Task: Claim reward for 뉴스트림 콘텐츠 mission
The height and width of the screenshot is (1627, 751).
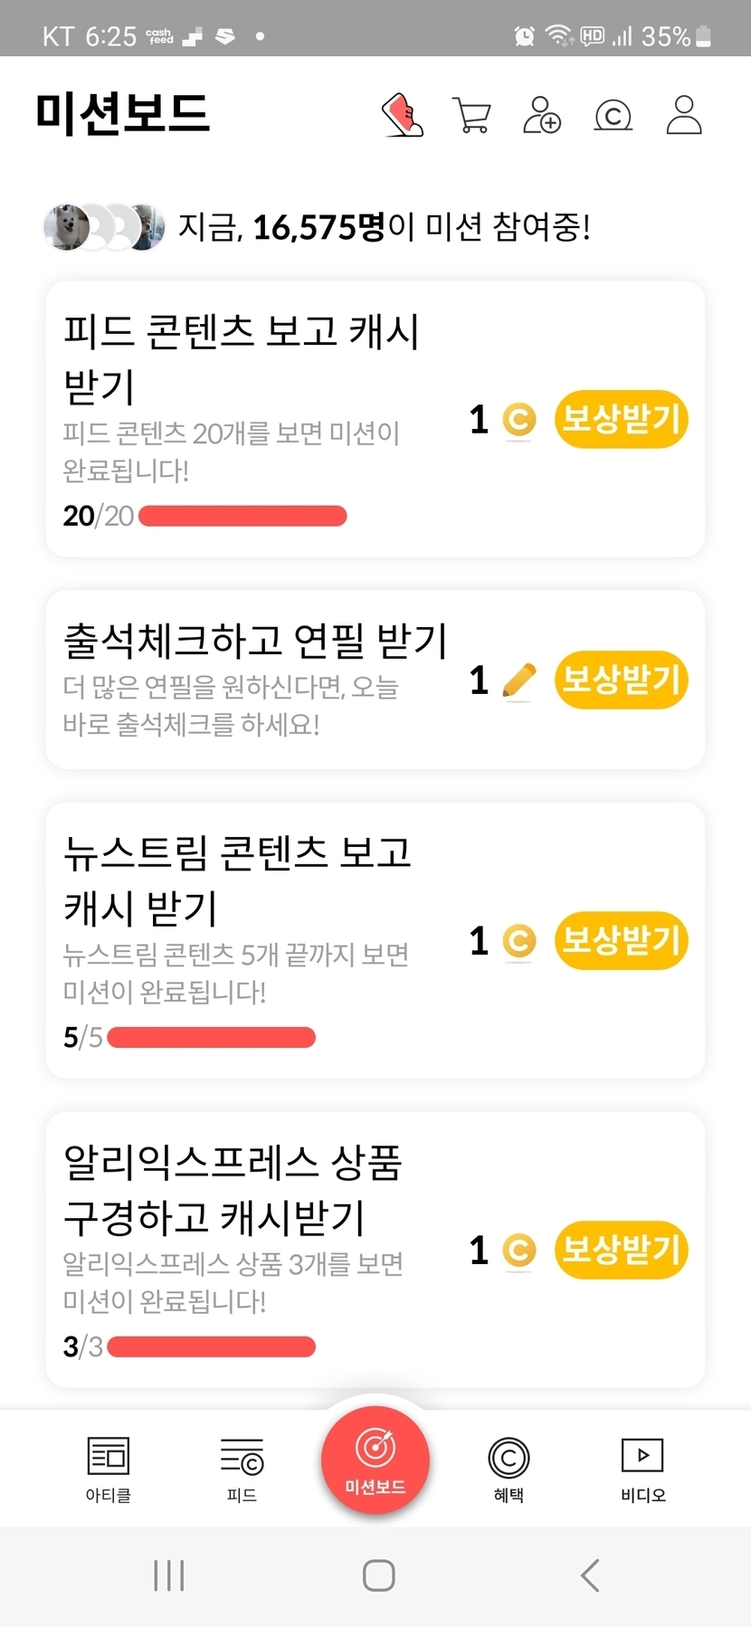Action: (x=621, y=940)
